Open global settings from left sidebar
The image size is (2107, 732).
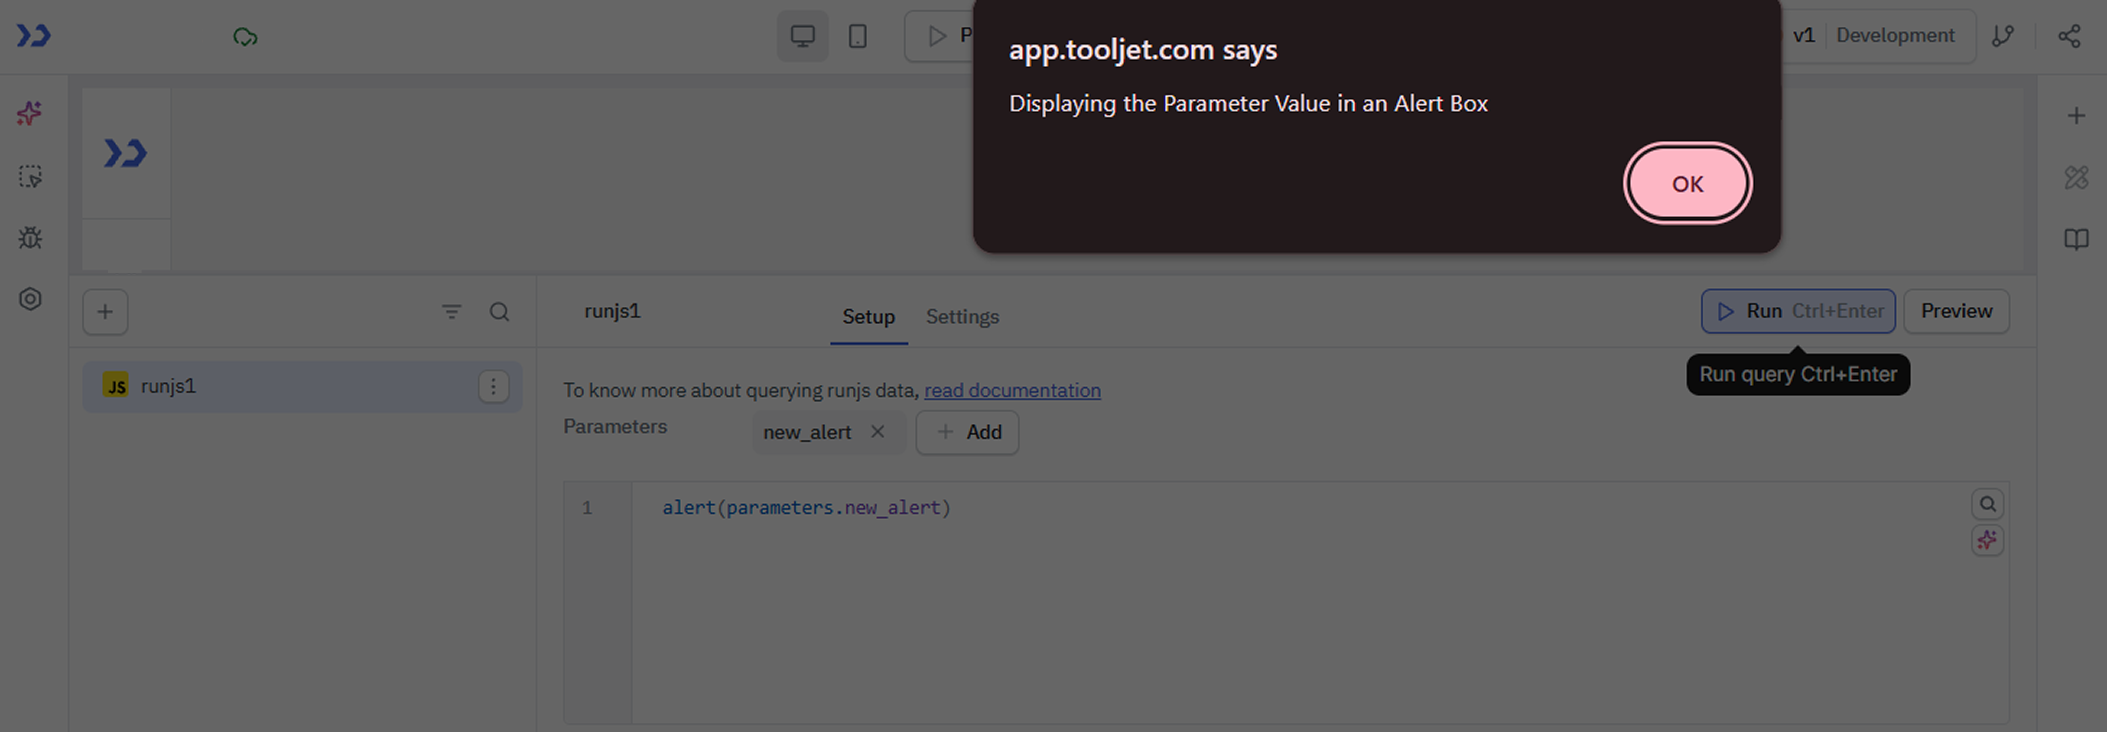pos(30,299)
